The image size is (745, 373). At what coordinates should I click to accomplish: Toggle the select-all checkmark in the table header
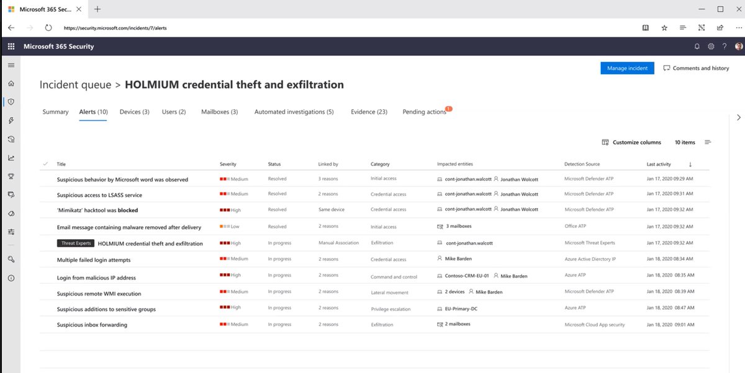click(45, 164)
